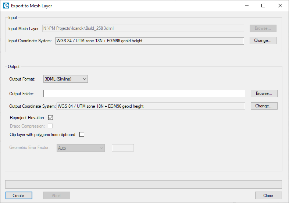Minimize the Export to Mesh Layer window
289x203 pixels.
pos(246,6)
